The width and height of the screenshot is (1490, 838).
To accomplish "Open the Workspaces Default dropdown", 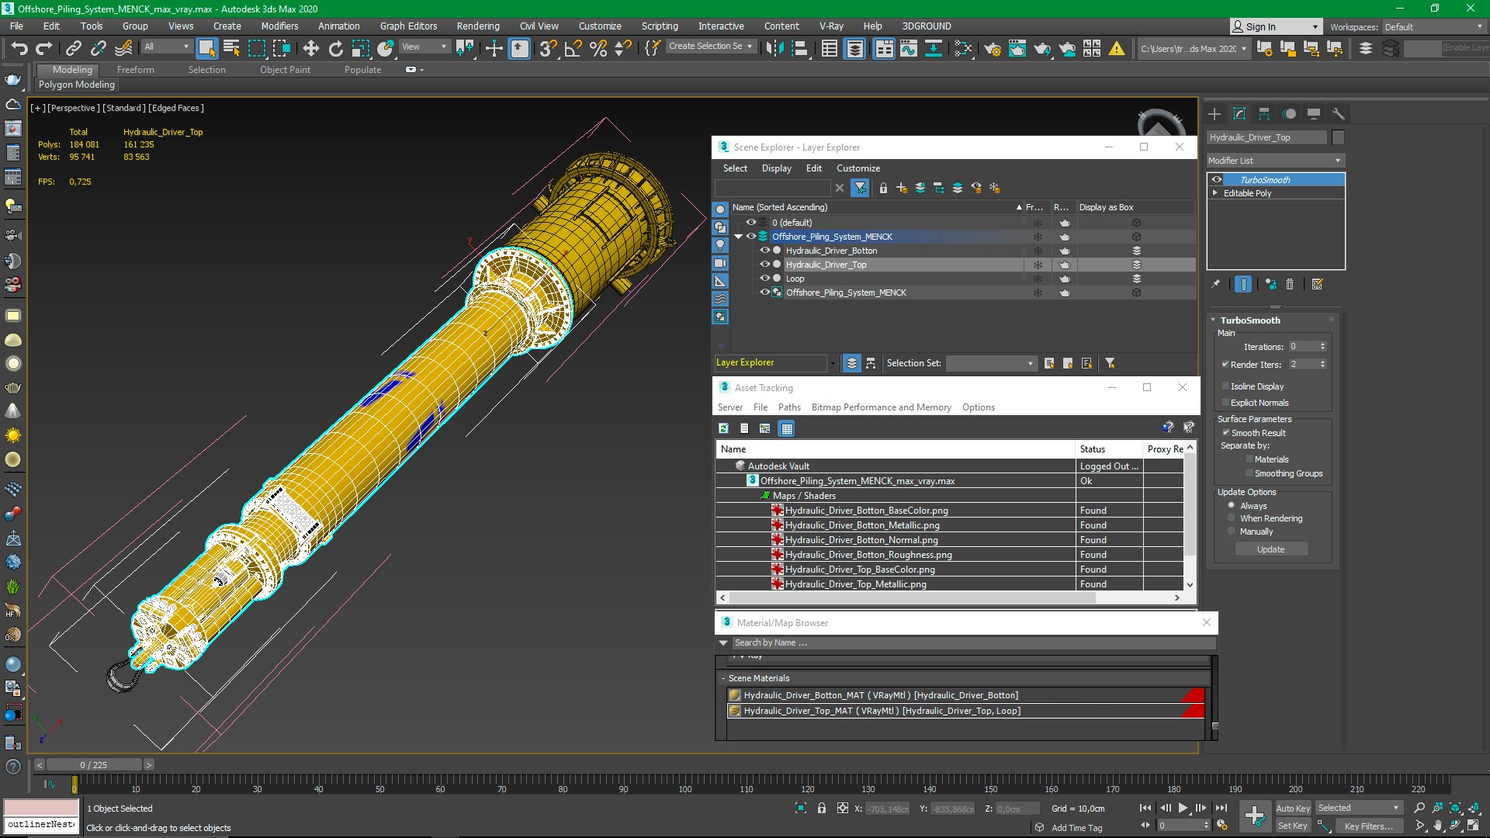I will pos(1435,27).
